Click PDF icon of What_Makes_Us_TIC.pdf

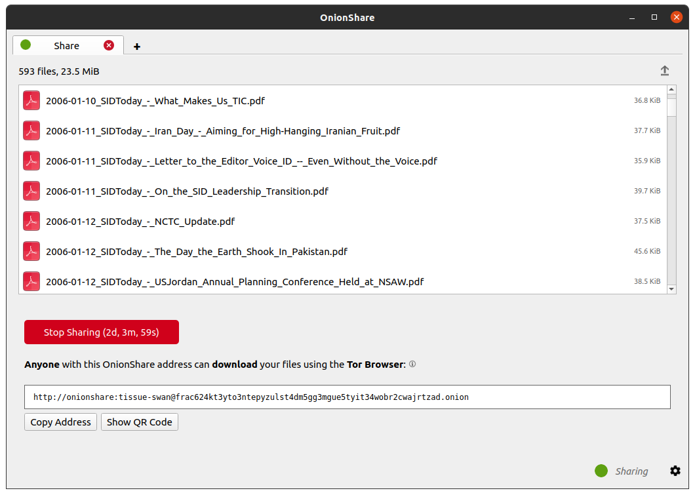pyautogui.click(x=31, y=100)
